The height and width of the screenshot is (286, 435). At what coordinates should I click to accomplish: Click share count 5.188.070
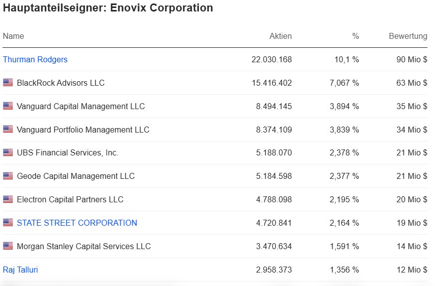click(274, 152)
